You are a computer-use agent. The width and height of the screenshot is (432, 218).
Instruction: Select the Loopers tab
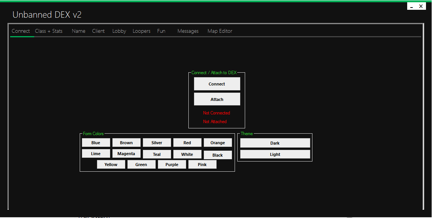click(x=141, y=31)
